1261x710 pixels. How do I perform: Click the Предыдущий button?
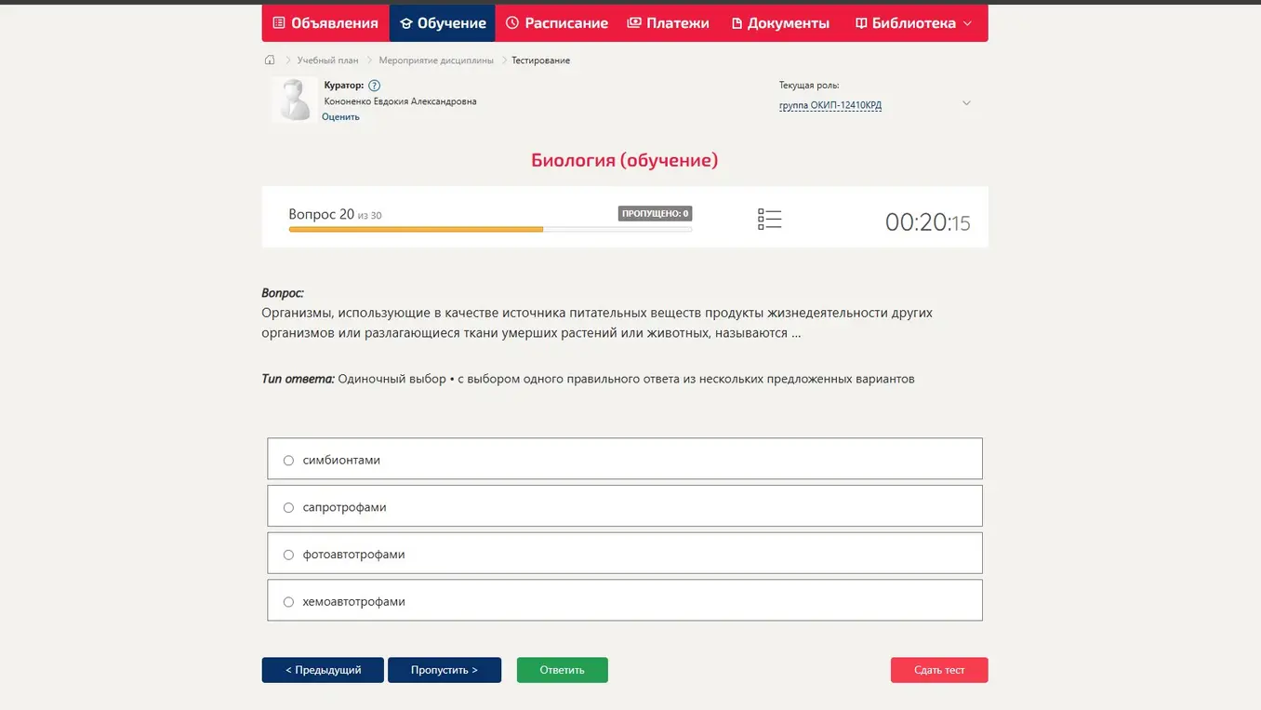[x=323, y=670]
